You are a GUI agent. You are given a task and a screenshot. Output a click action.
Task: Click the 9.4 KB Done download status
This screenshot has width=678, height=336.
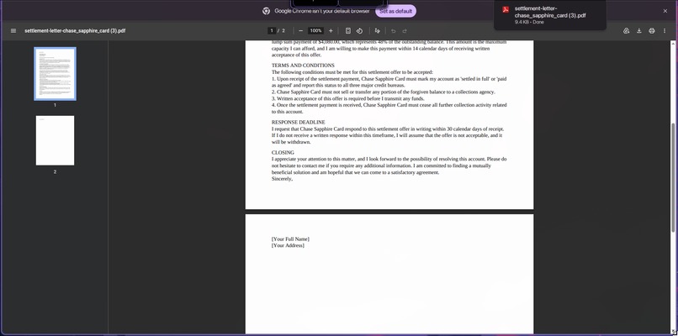[529, 22]
